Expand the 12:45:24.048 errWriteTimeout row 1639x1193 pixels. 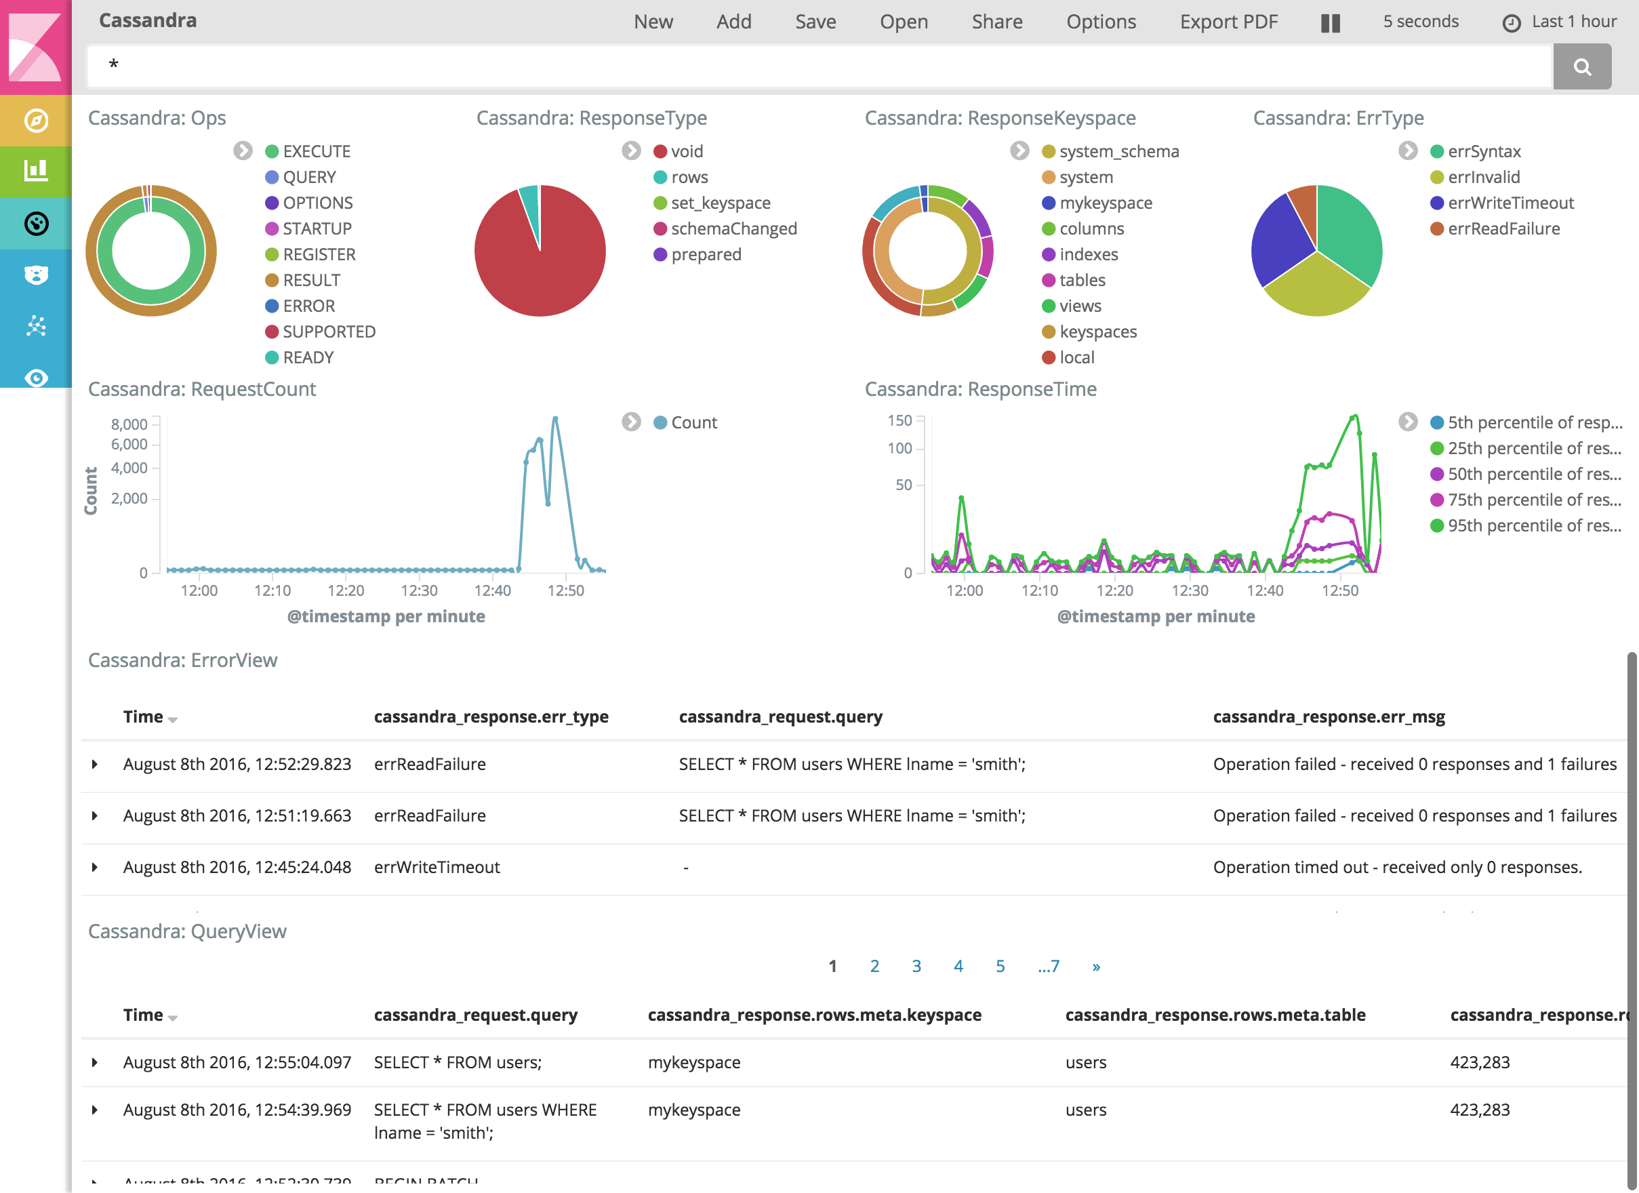(95, 866)
